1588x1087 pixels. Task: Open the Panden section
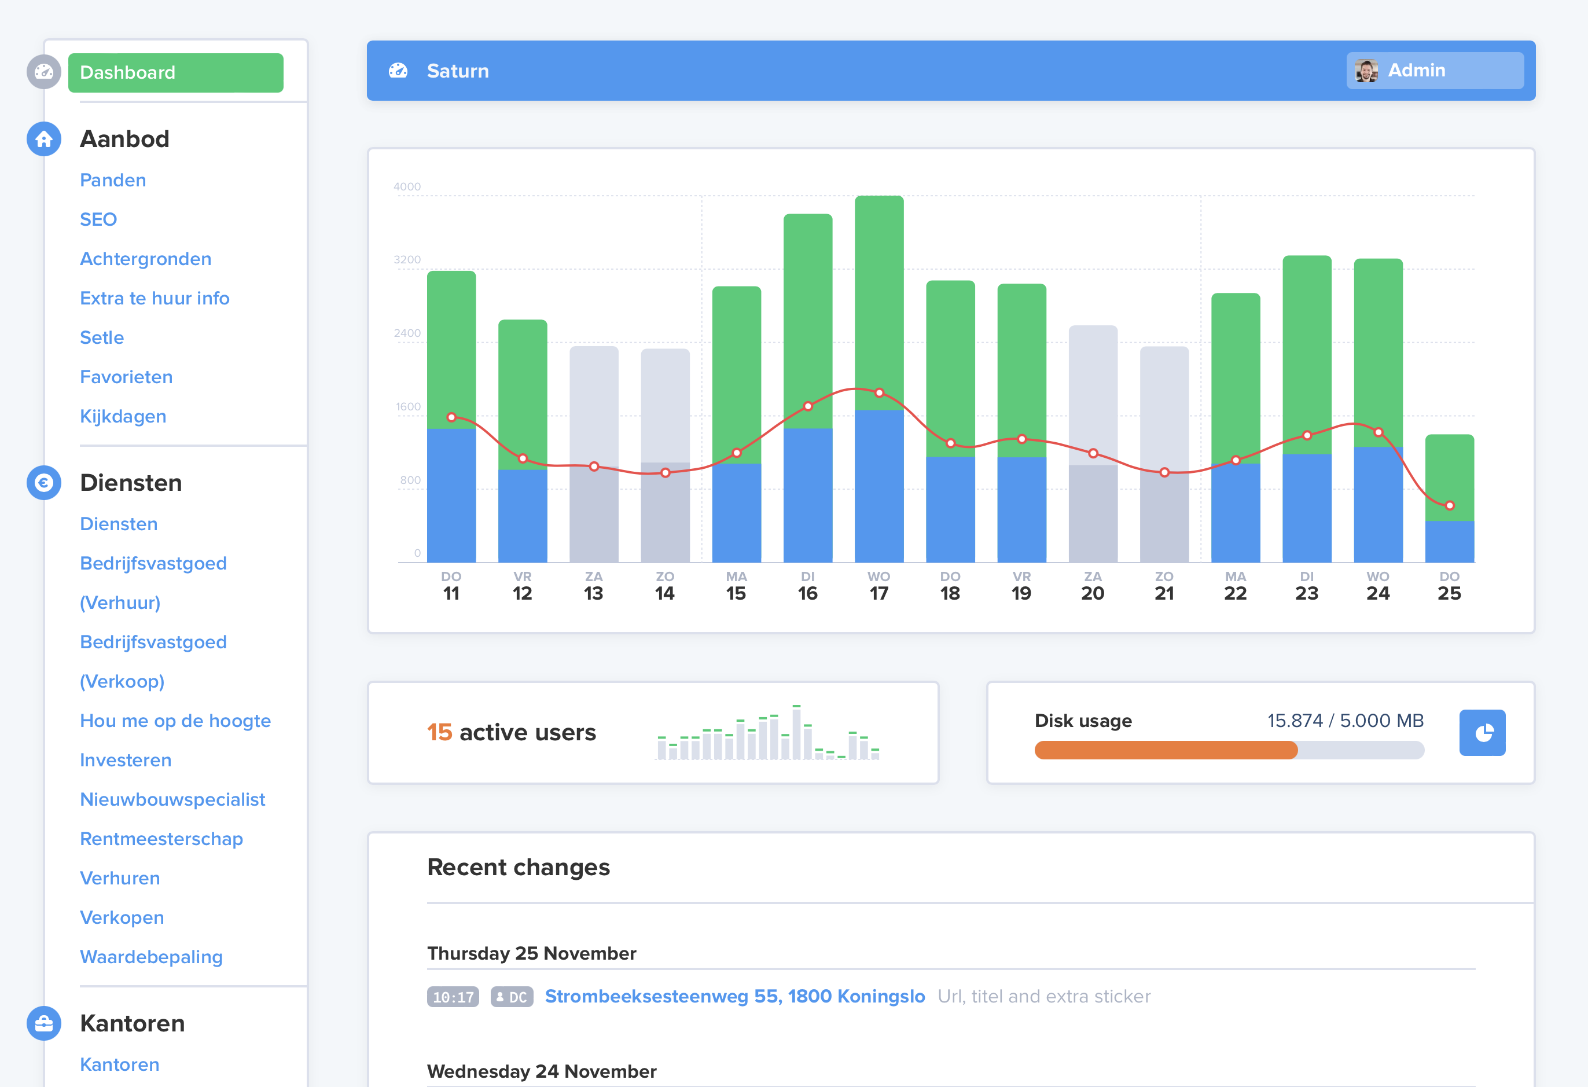pyautogui.click(x=113, y=181)
